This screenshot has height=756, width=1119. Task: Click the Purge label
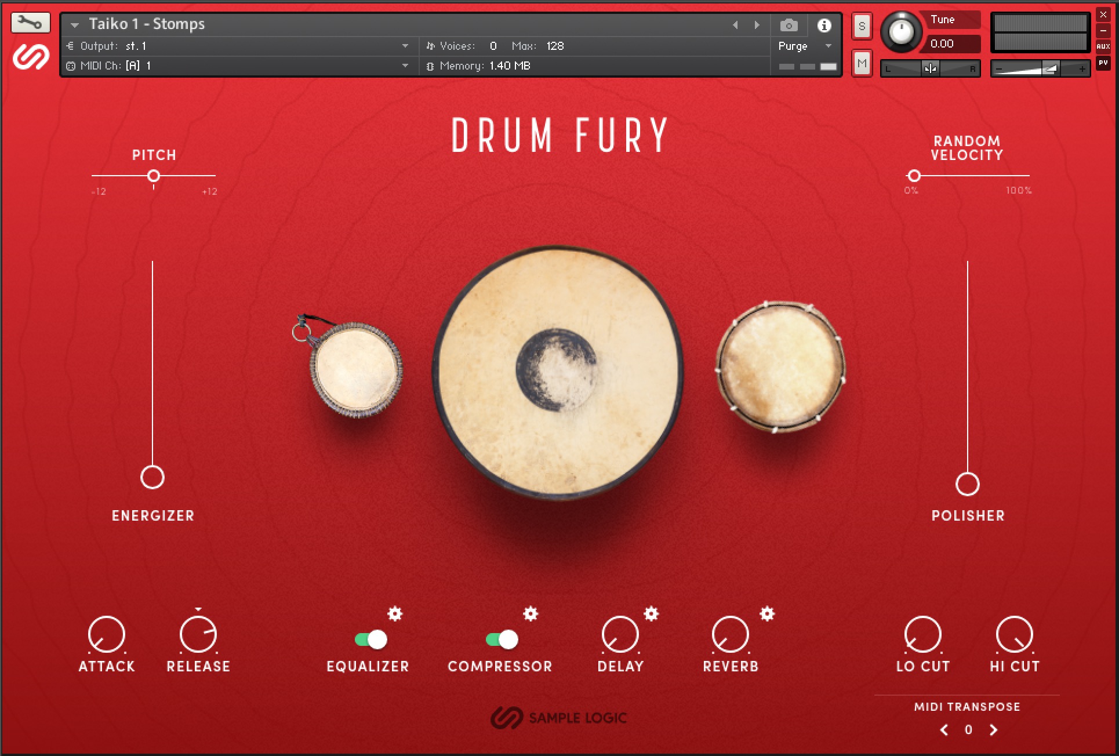[793, 46]
